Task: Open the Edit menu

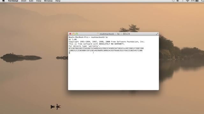Action: click(31, 1)
